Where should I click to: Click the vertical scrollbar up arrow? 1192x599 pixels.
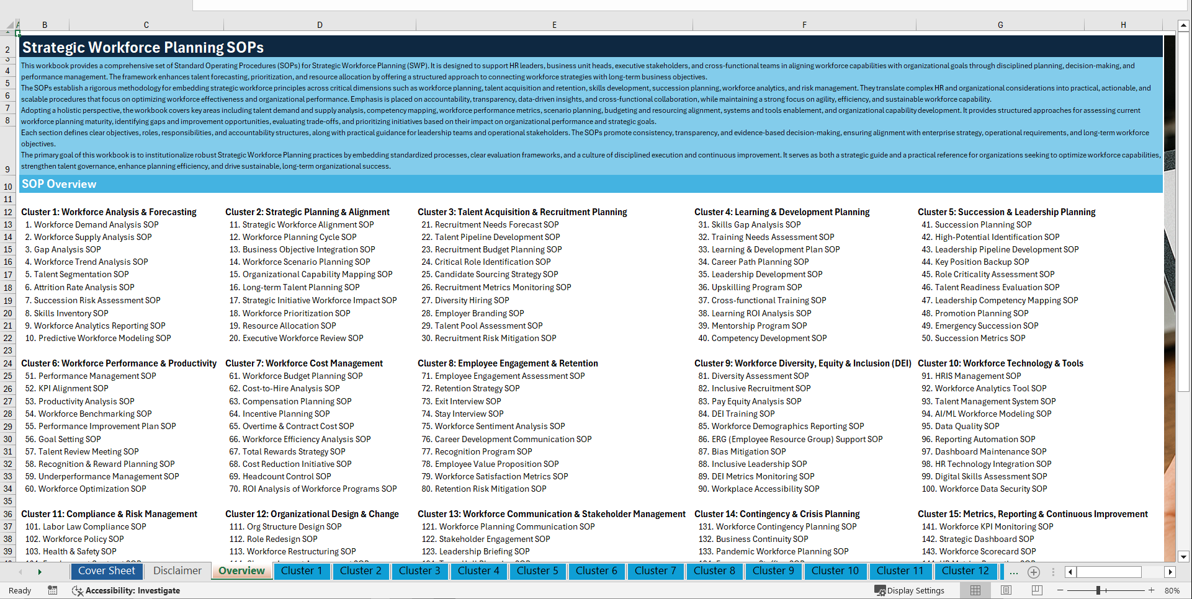(1183, 25)
